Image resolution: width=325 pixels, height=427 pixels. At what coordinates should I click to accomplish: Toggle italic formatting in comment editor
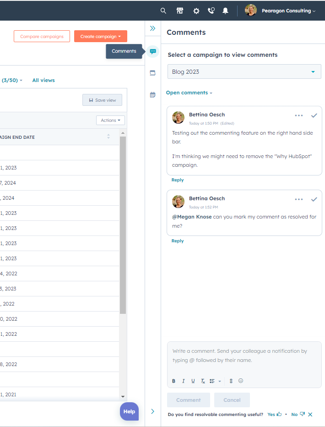coord(183,381)
